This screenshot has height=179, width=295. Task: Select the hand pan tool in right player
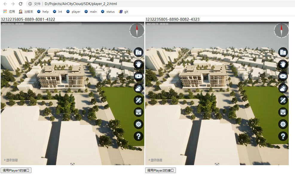pos(283,64)
